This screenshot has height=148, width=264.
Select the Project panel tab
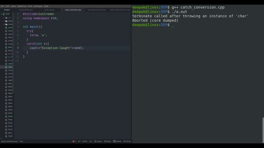pyautogui.click(x=7, y=10)
